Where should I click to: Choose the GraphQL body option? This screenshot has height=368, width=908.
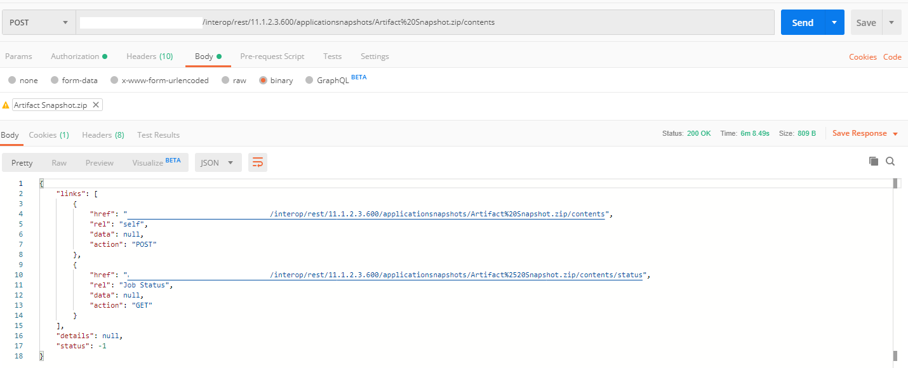tap(331, 80)
